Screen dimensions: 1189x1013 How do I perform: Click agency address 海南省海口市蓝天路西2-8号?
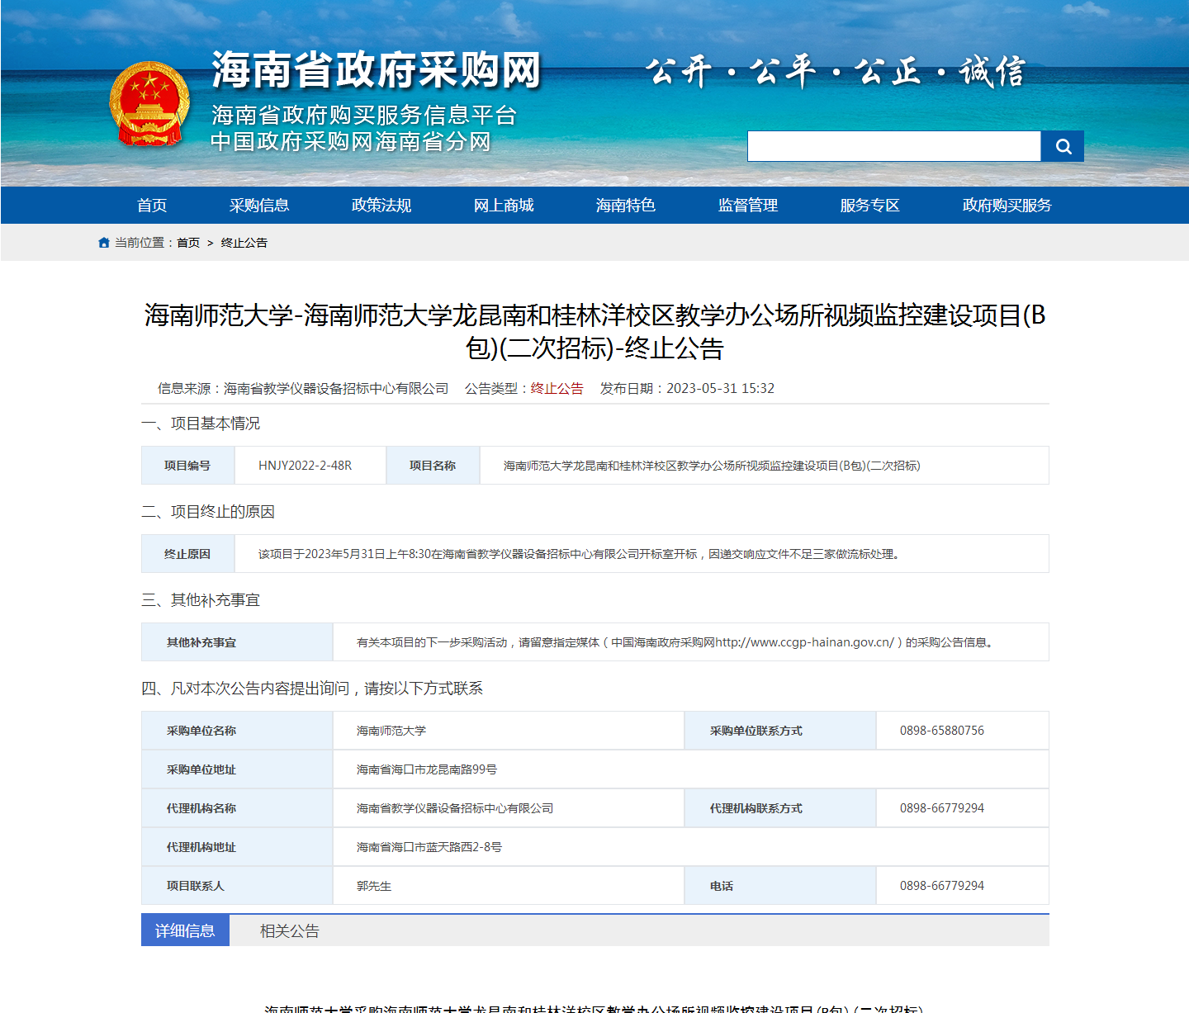429,847
